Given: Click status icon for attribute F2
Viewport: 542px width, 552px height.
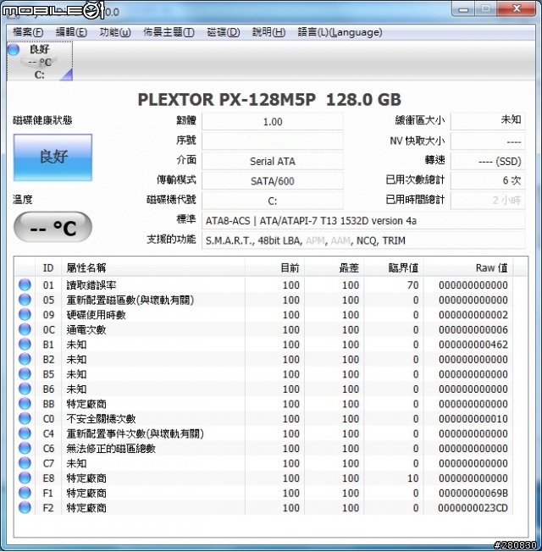Looking at the screenshot, I should pyautogui.click(x=25, y=507).
